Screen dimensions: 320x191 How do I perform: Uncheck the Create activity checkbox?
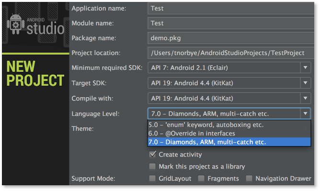coord(152,154)
